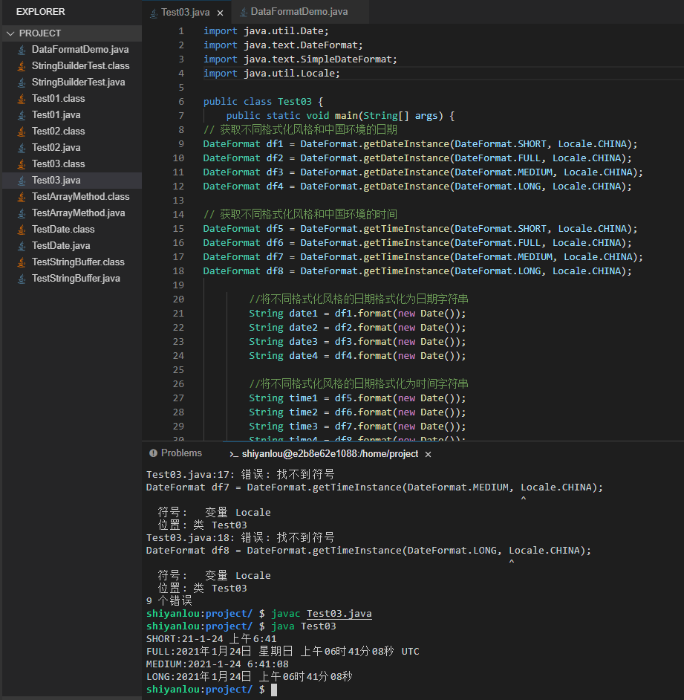Place cursor on 'String date1' line
The height and width of the screenshot is (700, 684).
[357, 314]
